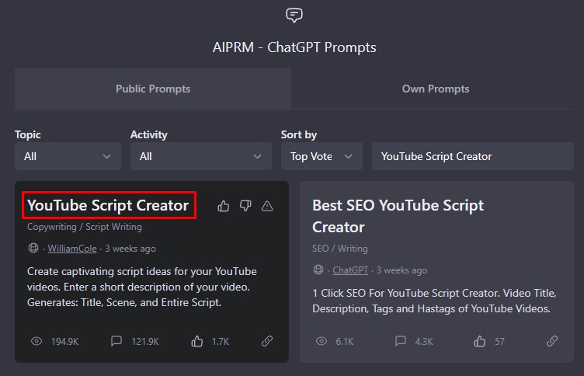
Task: Switch to the Public Prompts tab
Action: pos(153,89)
